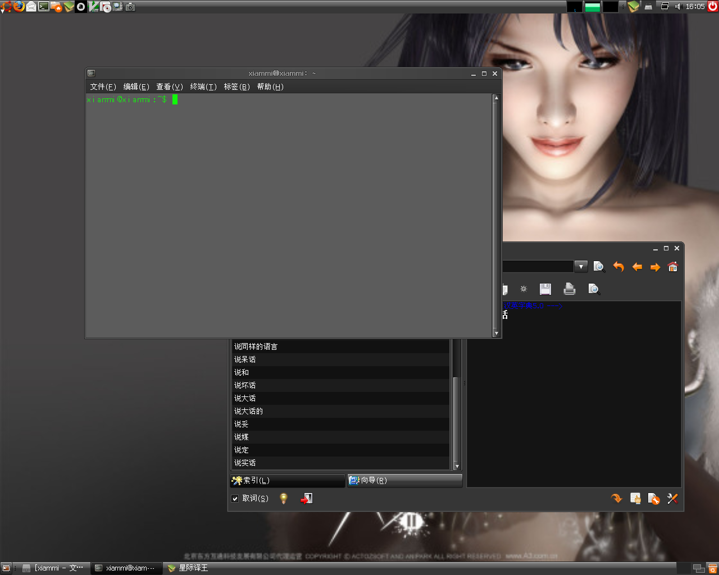Toggle the 取词(S) checkbox

(x=235, y=499)
